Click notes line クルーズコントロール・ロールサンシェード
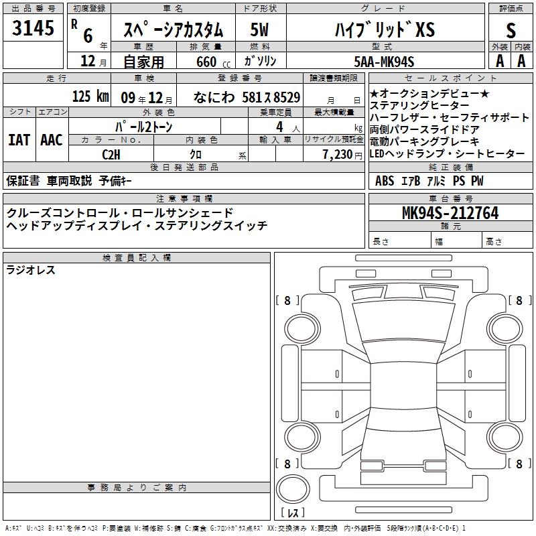 tap(120, 212)
